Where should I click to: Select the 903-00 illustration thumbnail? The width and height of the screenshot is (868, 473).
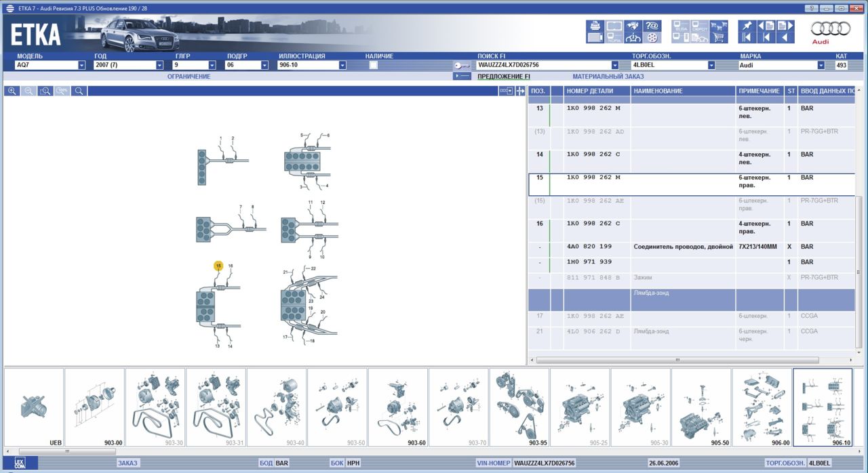coord(94,407)
